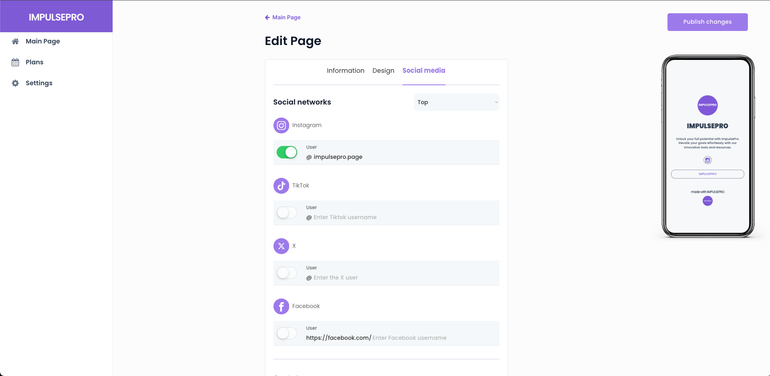
Task: Click the Edit Page heading
Action: pos(293,41)
